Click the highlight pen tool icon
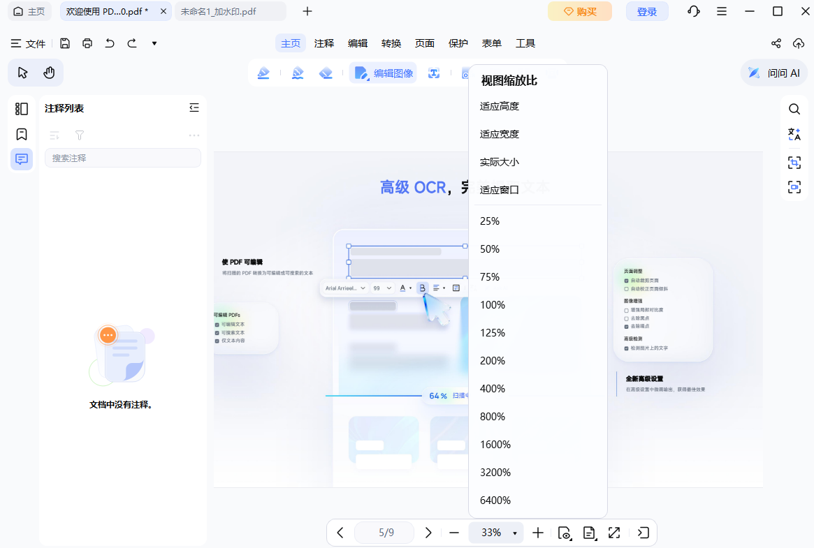 [x=263, y=73]
